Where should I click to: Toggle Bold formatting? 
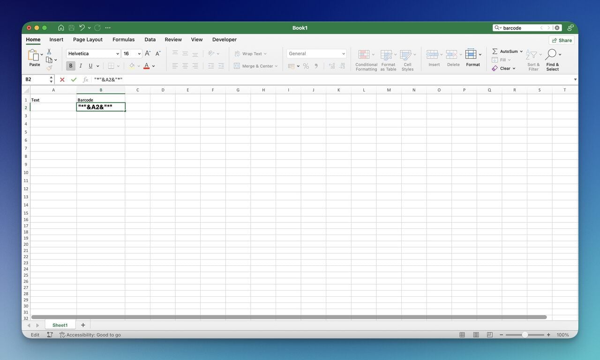(70, 66)
